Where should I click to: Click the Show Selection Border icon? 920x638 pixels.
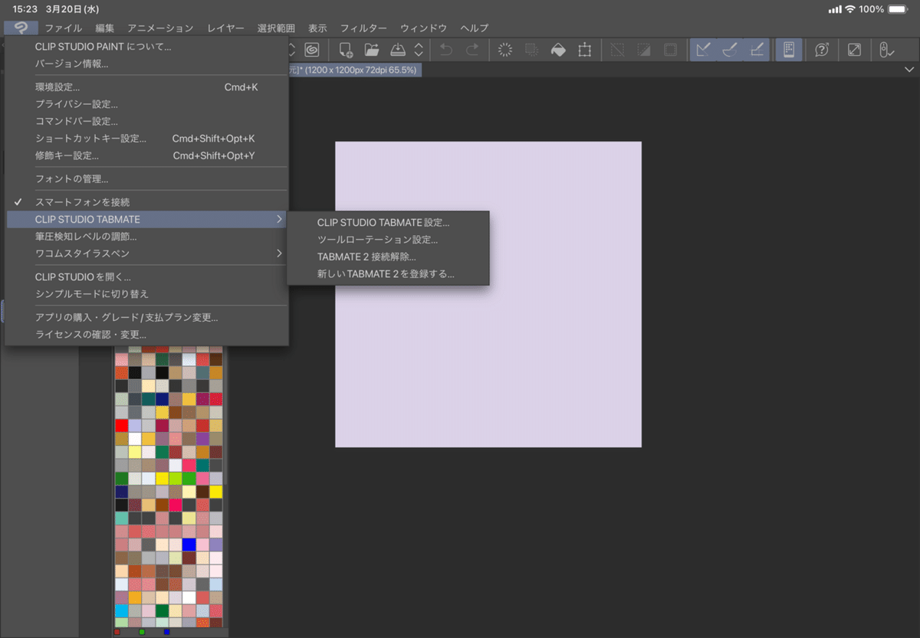tap(670, 50)
